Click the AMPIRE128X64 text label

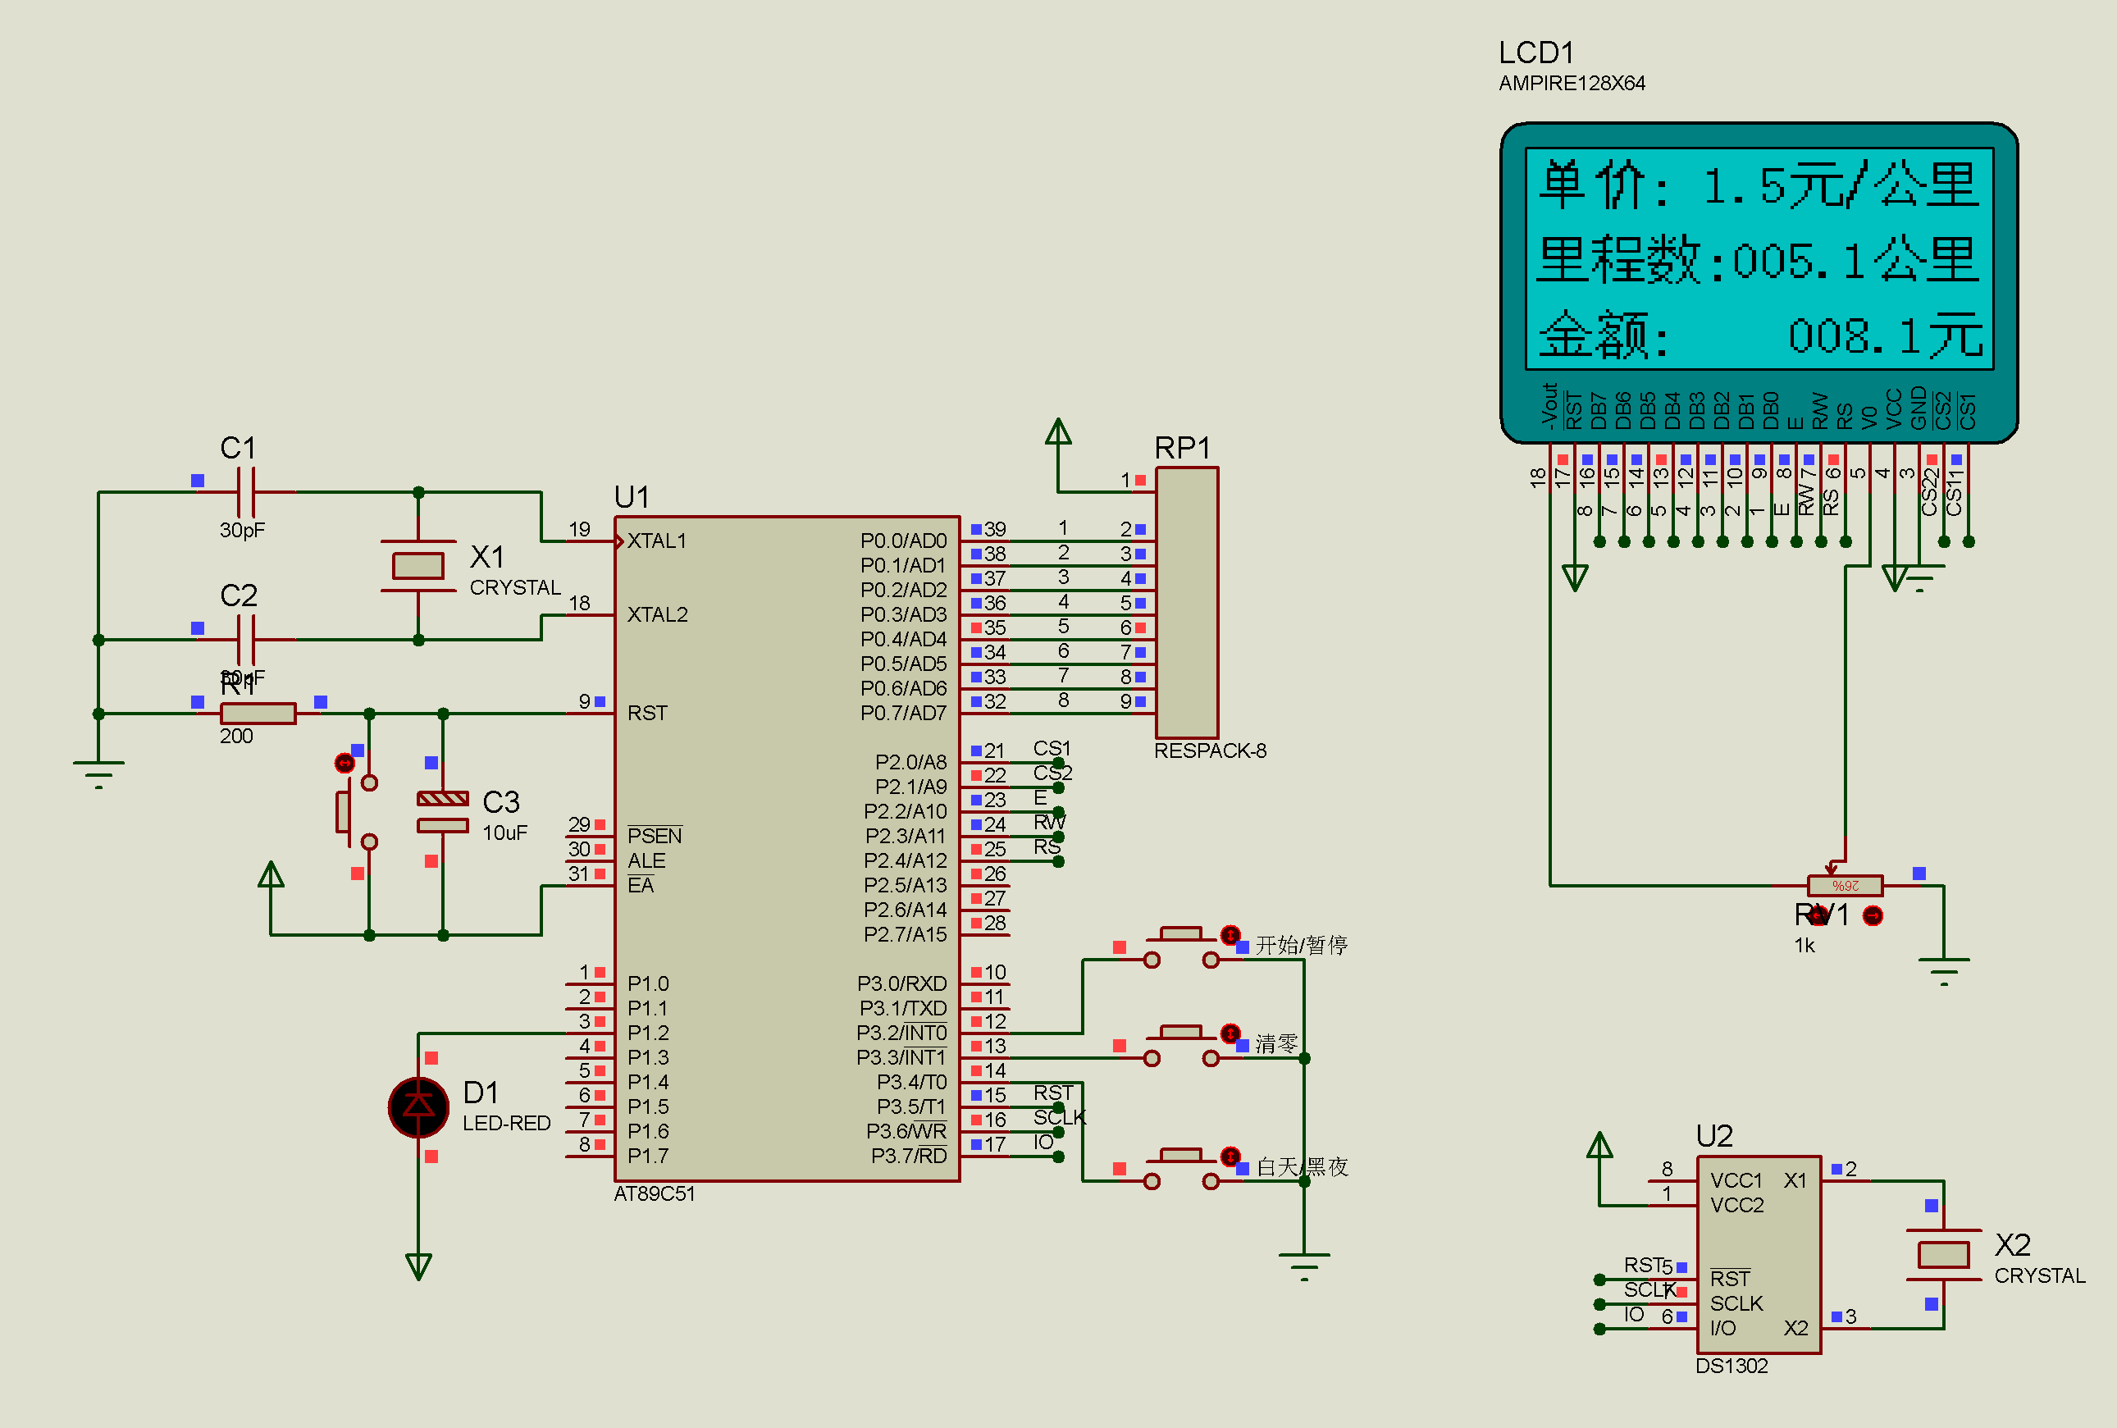(1572, 84)
